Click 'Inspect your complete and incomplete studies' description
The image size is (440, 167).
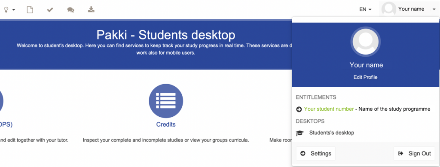[x=166, y=140]
